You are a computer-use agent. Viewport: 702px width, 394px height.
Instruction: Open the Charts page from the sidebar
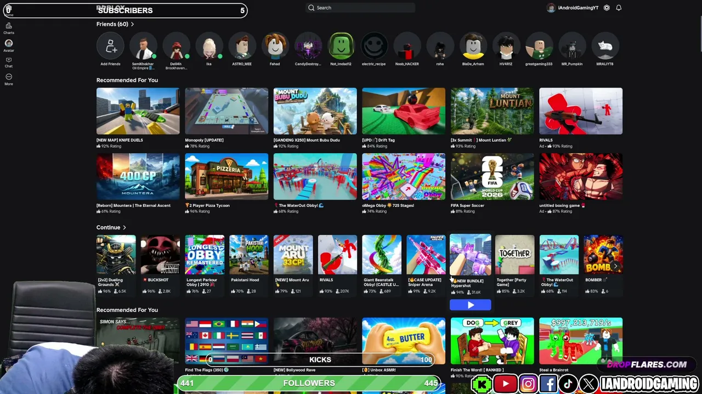click(x=9, y=28)
